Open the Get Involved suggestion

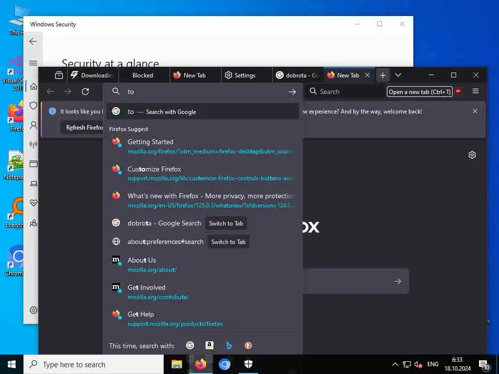202,292
